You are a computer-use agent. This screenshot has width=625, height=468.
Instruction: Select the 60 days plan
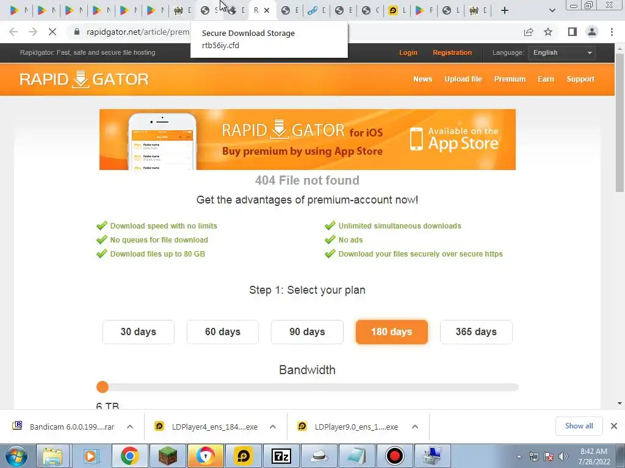point(223,332)
